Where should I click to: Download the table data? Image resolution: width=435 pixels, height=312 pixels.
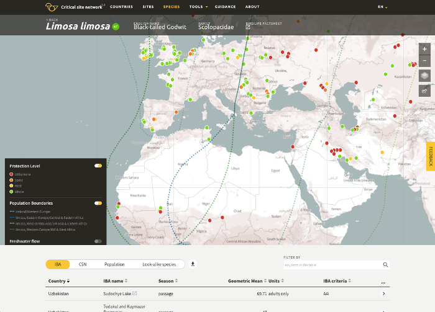pos(193,264)
